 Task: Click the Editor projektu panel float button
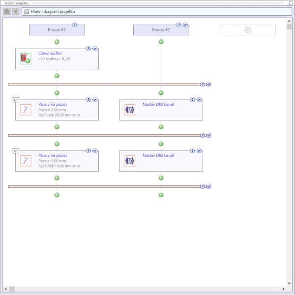(x=291, y=3)
